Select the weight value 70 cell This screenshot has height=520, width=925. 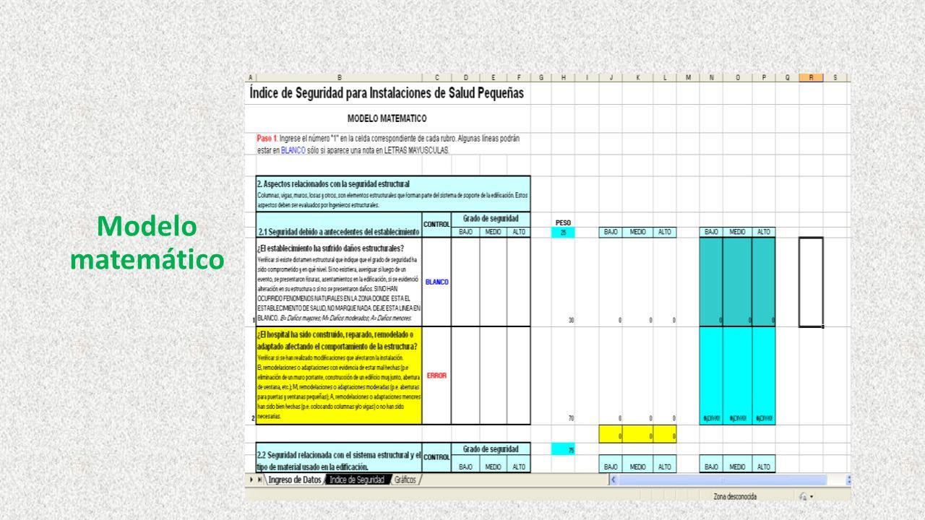click(563, 376)
